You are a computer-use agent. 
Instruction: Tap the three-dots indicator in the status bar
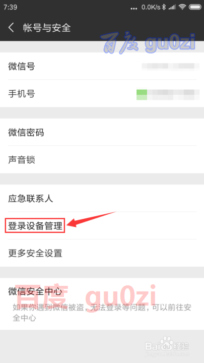[x=134, y=9]
